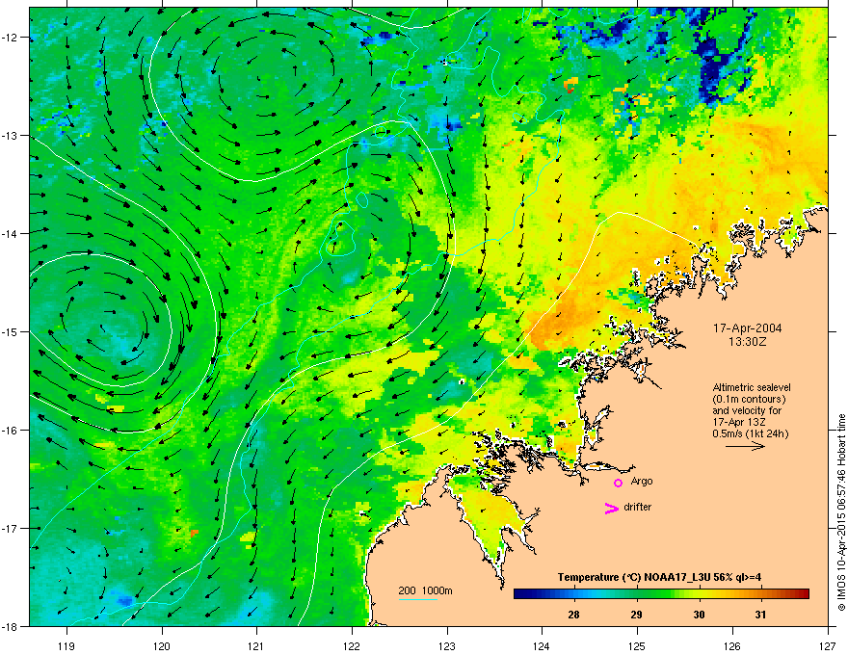Click the longitude '125' axis label

pos(637,645)
